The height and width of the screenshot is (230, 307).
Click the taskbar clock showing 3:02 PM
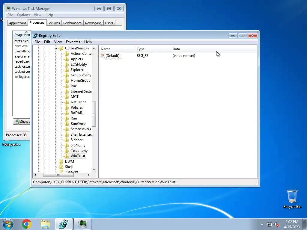click(292, 224)
